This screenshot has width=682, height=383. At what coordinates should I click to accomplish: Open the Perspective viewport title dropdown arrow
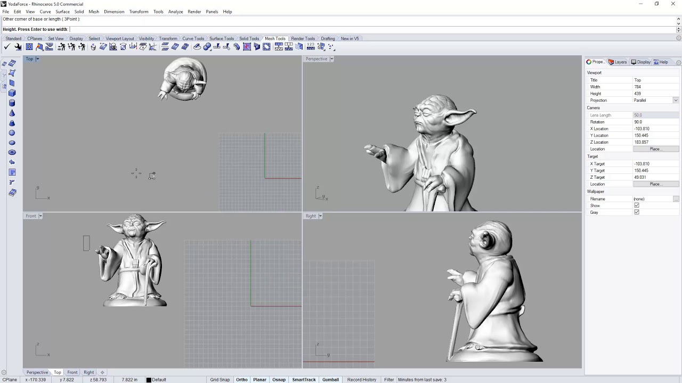331,59
